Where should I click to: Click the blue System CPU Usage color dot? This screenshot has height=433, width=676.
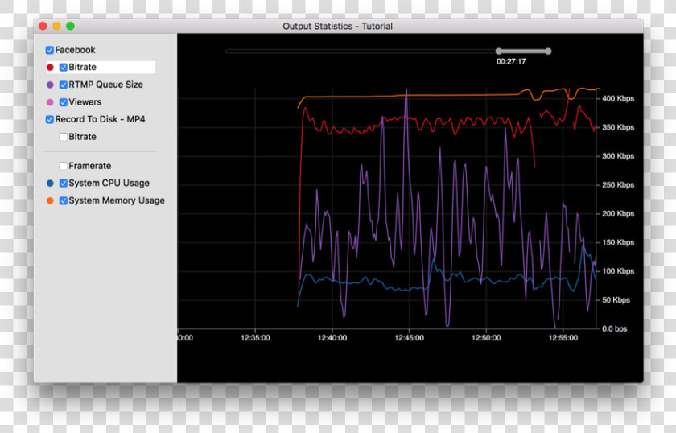[x=50, y=184]
